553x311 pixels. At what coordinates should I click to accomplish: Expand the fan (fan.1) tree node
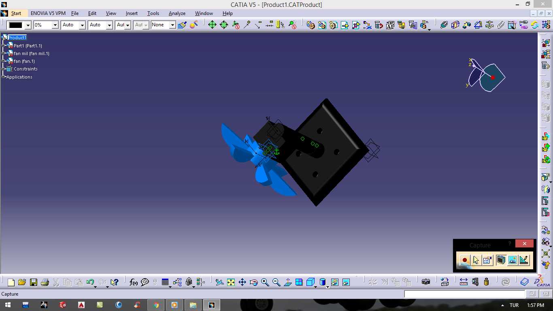[x=4, y=61]
